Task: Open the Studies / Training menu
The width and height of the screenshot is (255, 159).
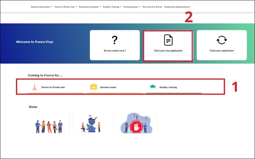Action: [111, 7]
